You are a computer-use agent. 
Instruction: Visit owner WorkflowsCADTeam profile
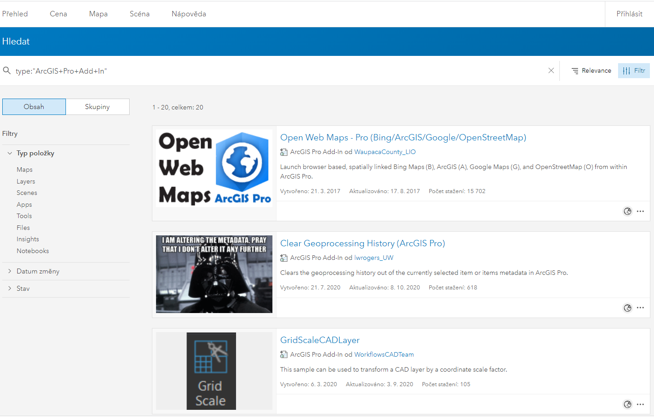pyautogui.click(x=384, y=354)
